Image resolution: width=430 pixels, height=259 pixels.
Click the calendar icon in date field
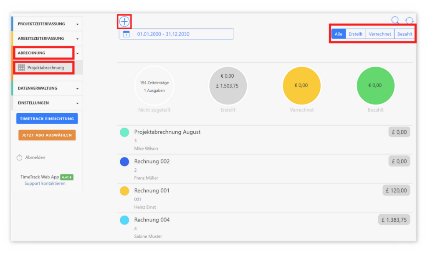126,34
